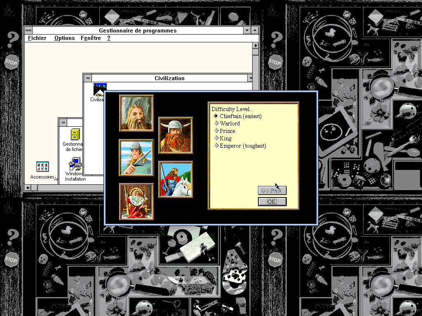Image resolution: width=422 pixels, height=316 pixels.
Task: Open the Fenêtre menu
Action: (91, 38)
